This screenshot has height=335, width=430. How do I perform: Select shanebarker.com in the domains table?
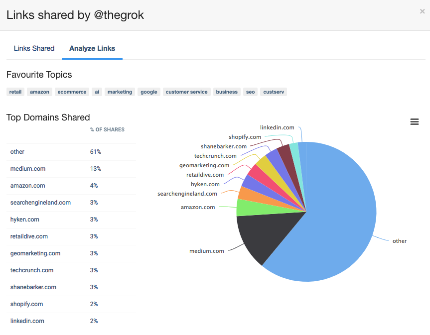pyautogui.click(x=33, y=287)
